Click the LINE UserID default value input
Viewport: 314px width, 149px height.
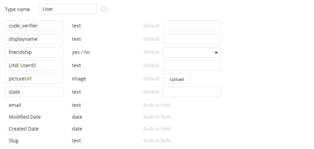[192, 65]
